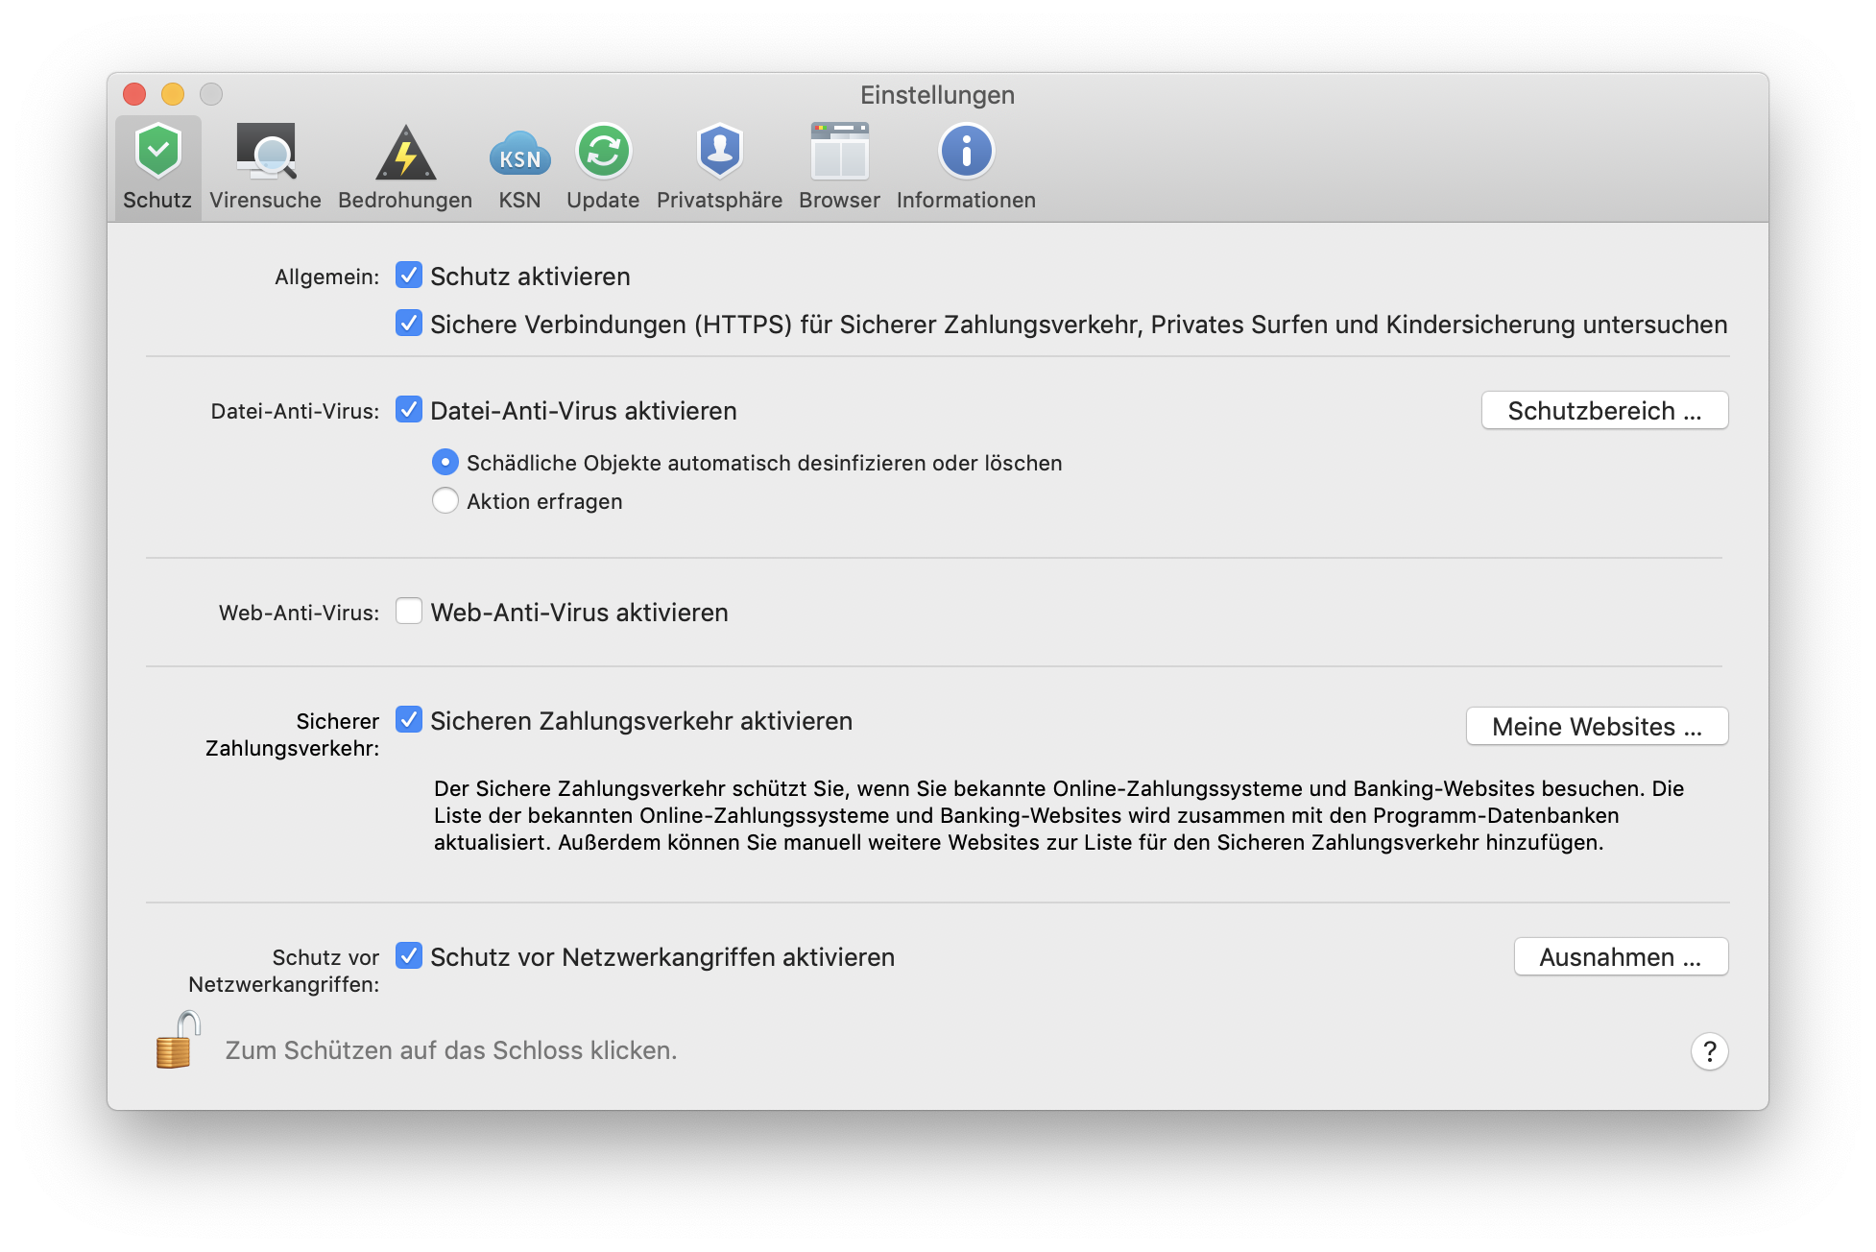Open the Browser window icon

(839, 152)
